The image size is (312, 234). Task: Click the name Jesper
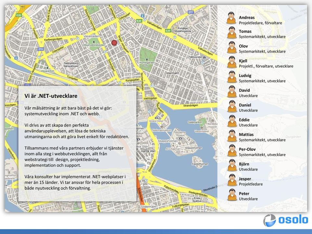coord(245,179)
